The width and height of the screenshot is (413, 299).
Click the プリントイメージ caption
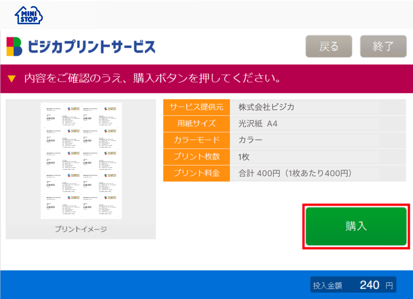(81, 229)
